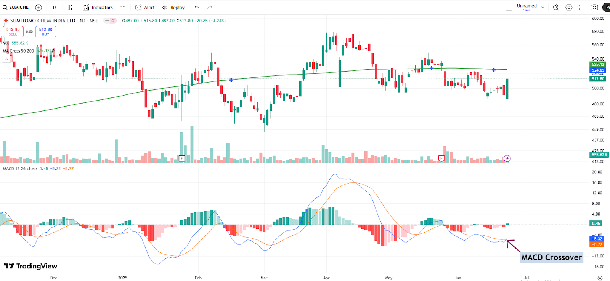Select the Vol 555.62 K legend
610x281 pixels.
coord(16,43)
